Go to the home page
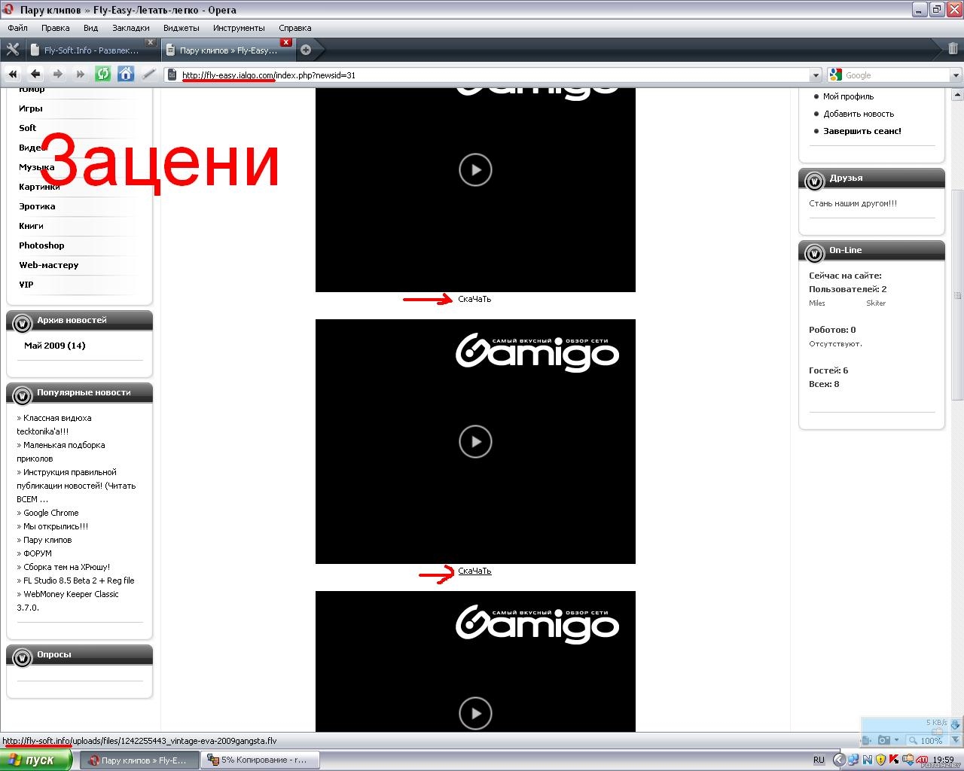The width and height of the screenshot is (964, 771). coord(126,74)
